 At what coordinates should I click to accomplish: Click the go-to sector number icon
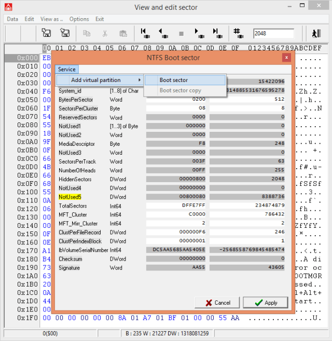click(x=239, y=33)
